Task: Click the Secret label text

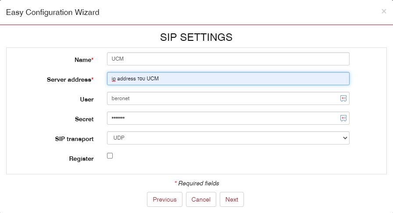Action: point(84,119)
